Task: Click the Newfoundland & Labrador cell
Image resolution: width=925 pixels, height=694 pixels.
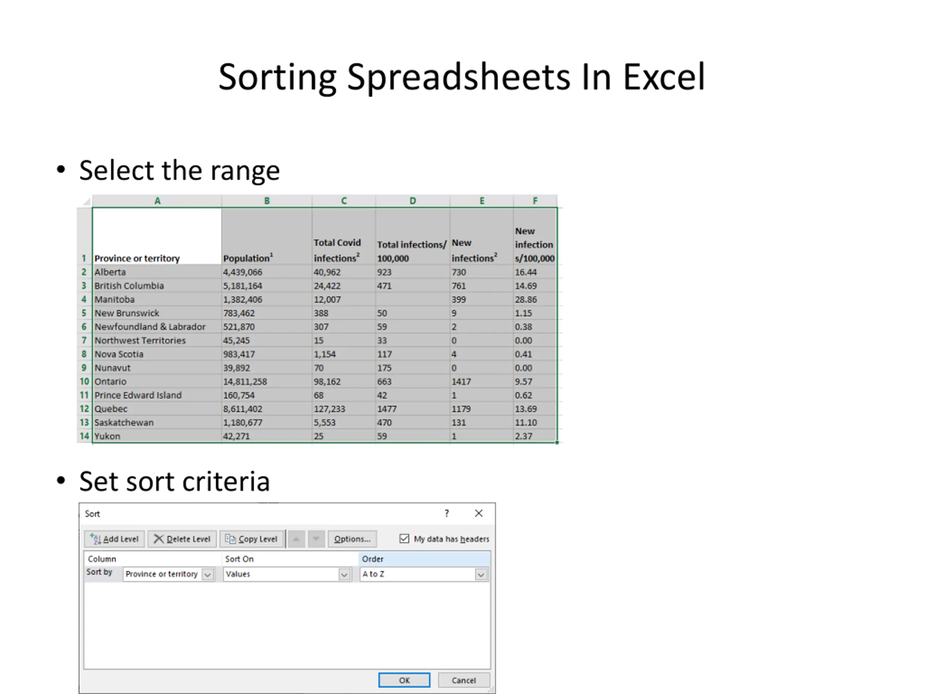Action: [157, 327]
